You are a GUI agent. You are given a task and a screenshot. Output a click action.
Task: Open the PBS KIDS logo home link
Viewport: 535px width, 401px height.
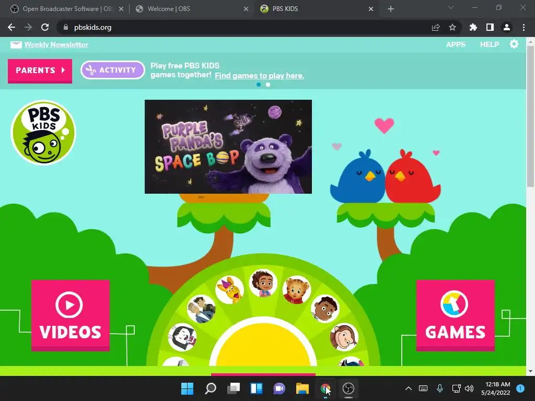click(43, 132)
